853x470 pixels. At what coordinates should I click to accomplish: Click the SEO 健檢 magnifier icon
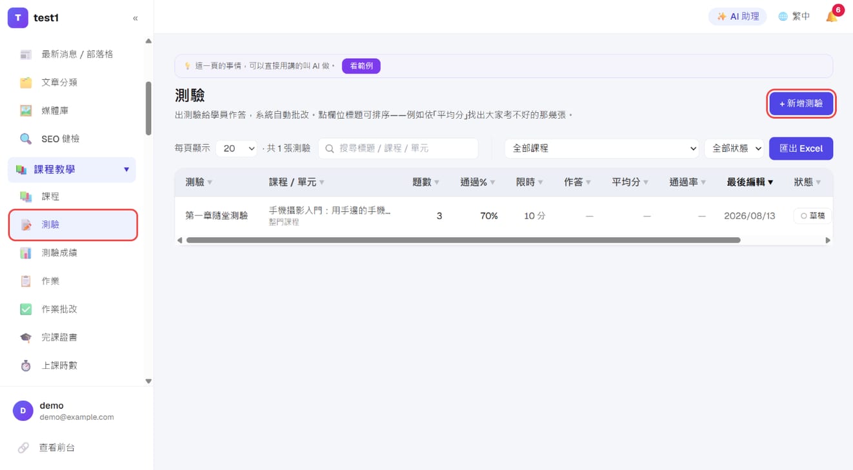coord(26,139)
